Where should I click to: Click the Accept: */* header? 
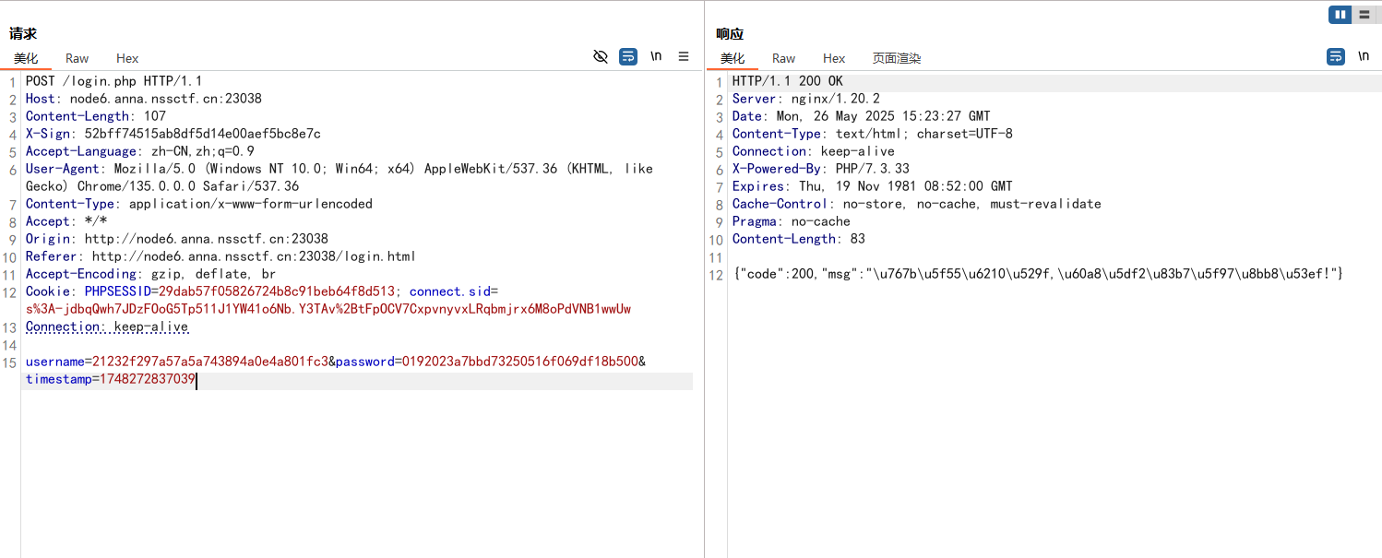pyautogui.click(x=66, y=221)
